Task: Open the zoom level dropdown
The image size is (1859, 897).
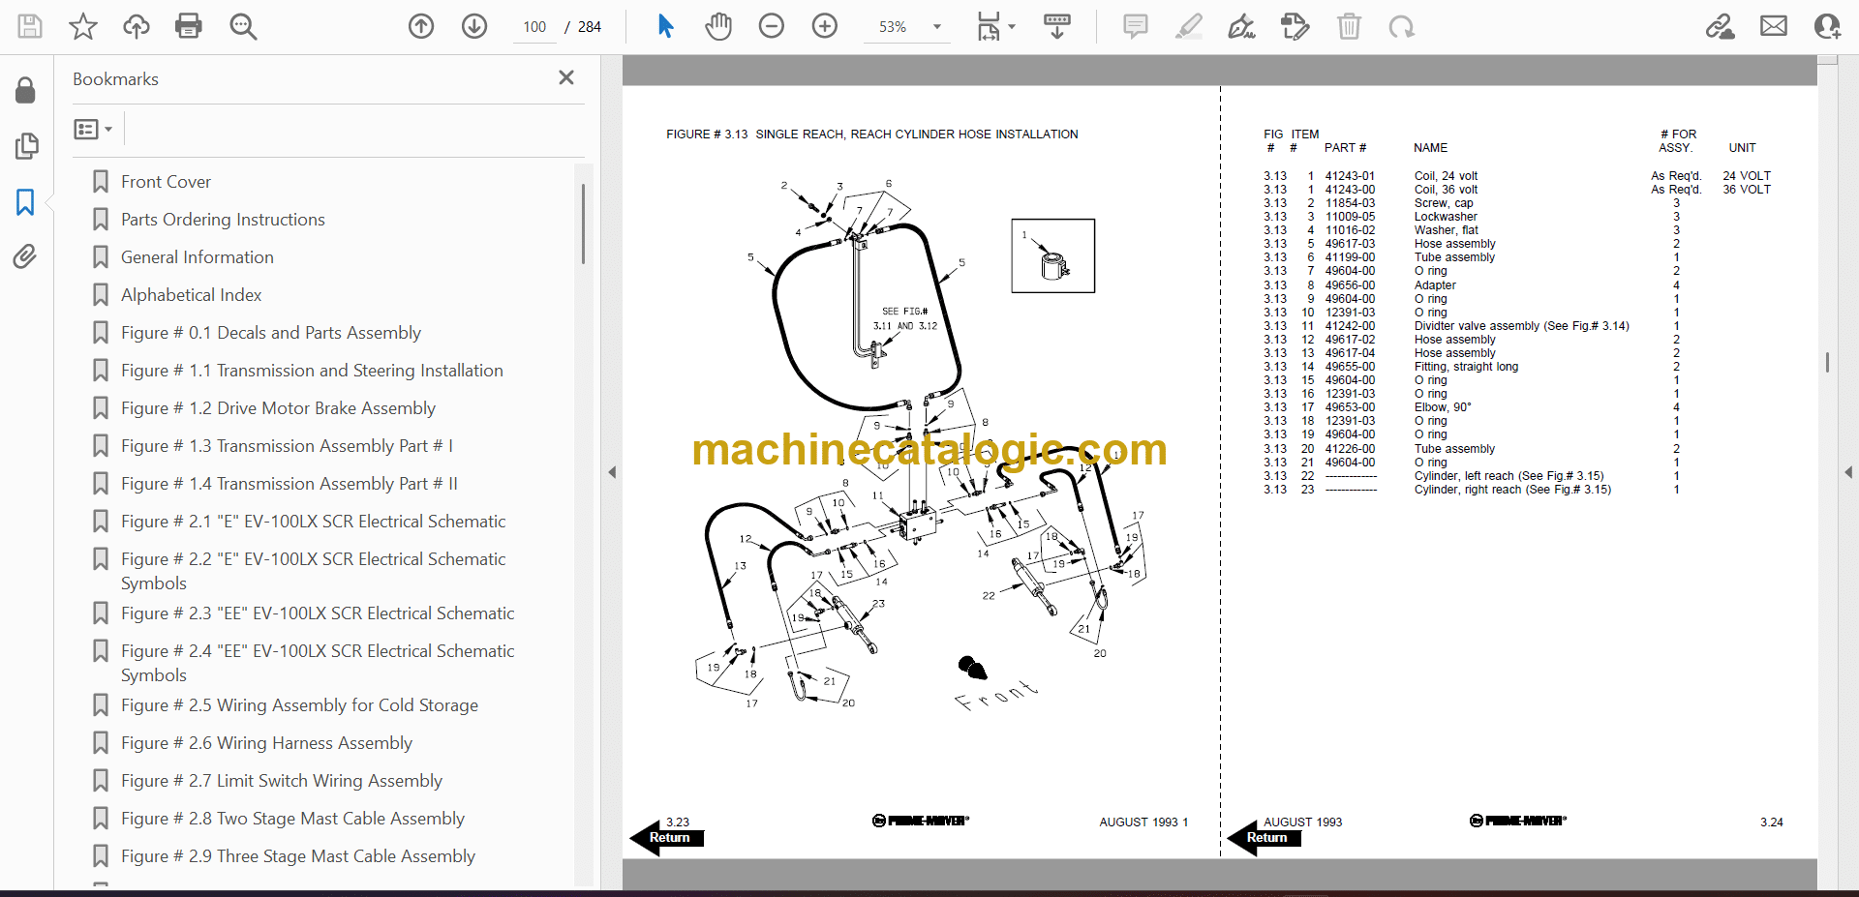Action: pyautogui.click(x=936, y=27)
